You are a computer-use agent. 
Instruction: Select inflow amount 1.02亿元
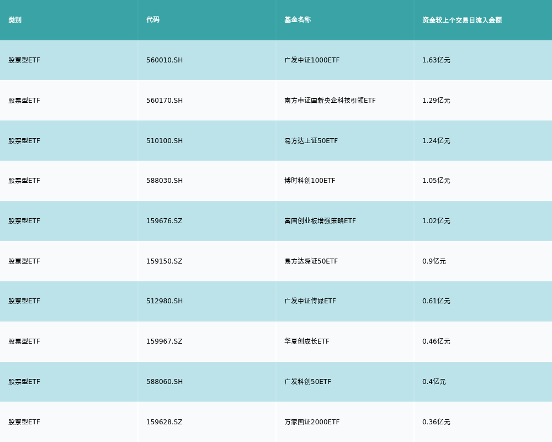tap(436, 221)
